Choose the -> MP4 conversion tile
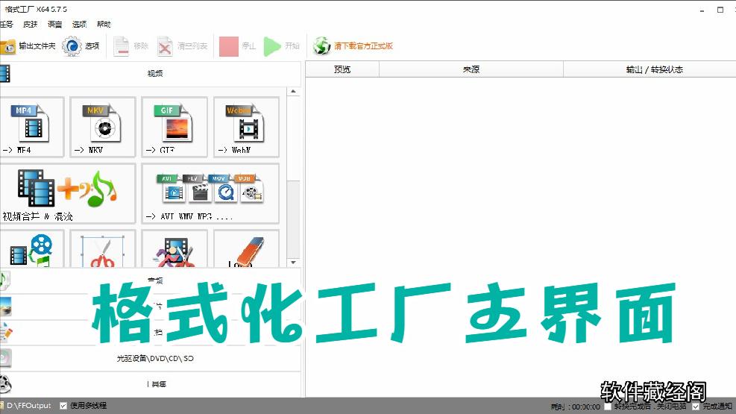Screen dimensions: 736x414 click(x=31, y=128)
